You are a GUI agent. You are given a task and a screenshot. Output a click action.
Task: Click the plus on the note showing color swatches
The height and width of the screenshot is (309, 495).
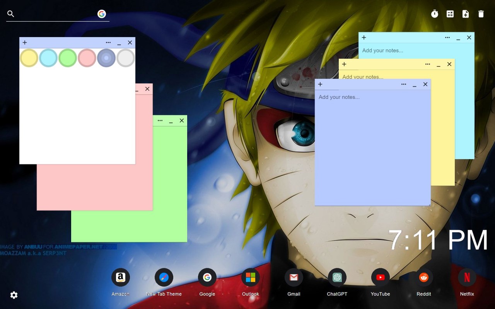click(25, 42)
